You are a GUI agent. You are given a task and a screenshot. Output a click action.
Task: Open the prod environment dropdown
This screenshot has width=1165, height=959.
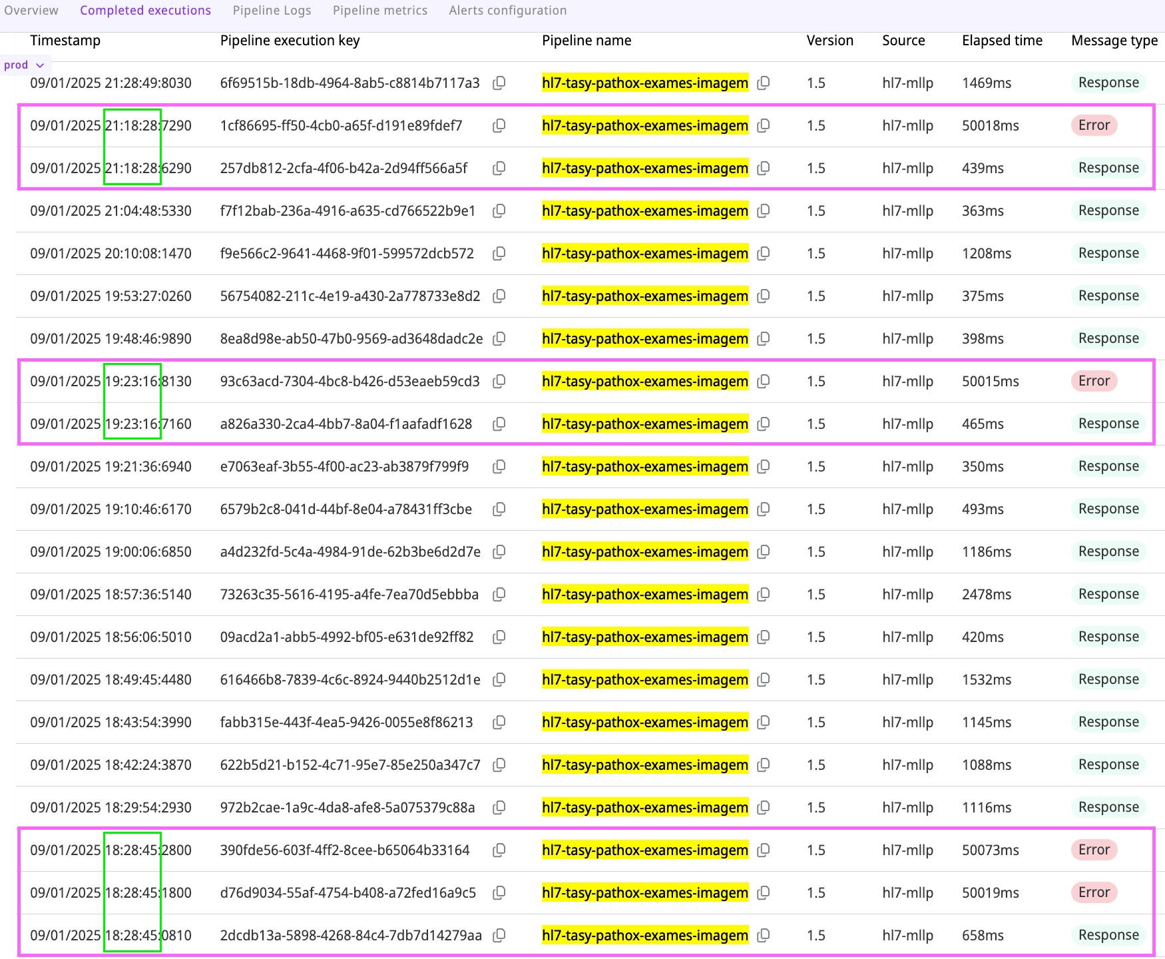click(x=25, y=65)
